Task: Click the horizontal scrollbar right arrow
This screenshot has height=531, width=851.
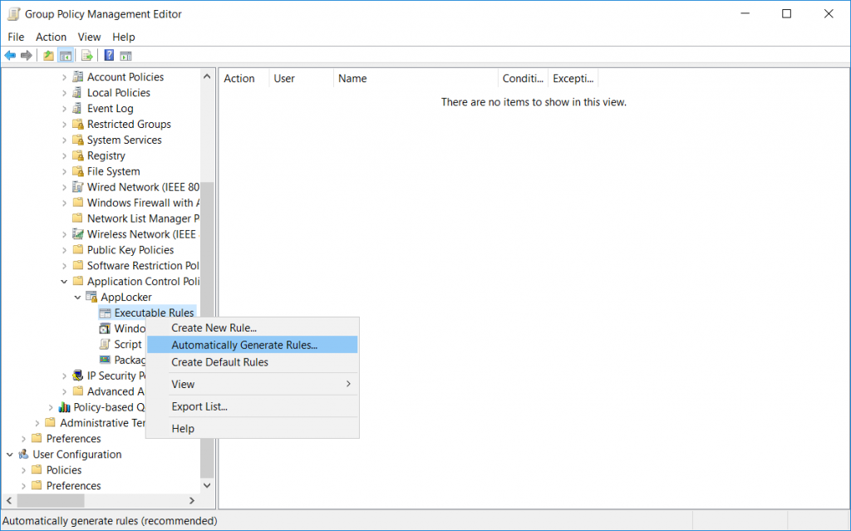Action: coord(192,501)
